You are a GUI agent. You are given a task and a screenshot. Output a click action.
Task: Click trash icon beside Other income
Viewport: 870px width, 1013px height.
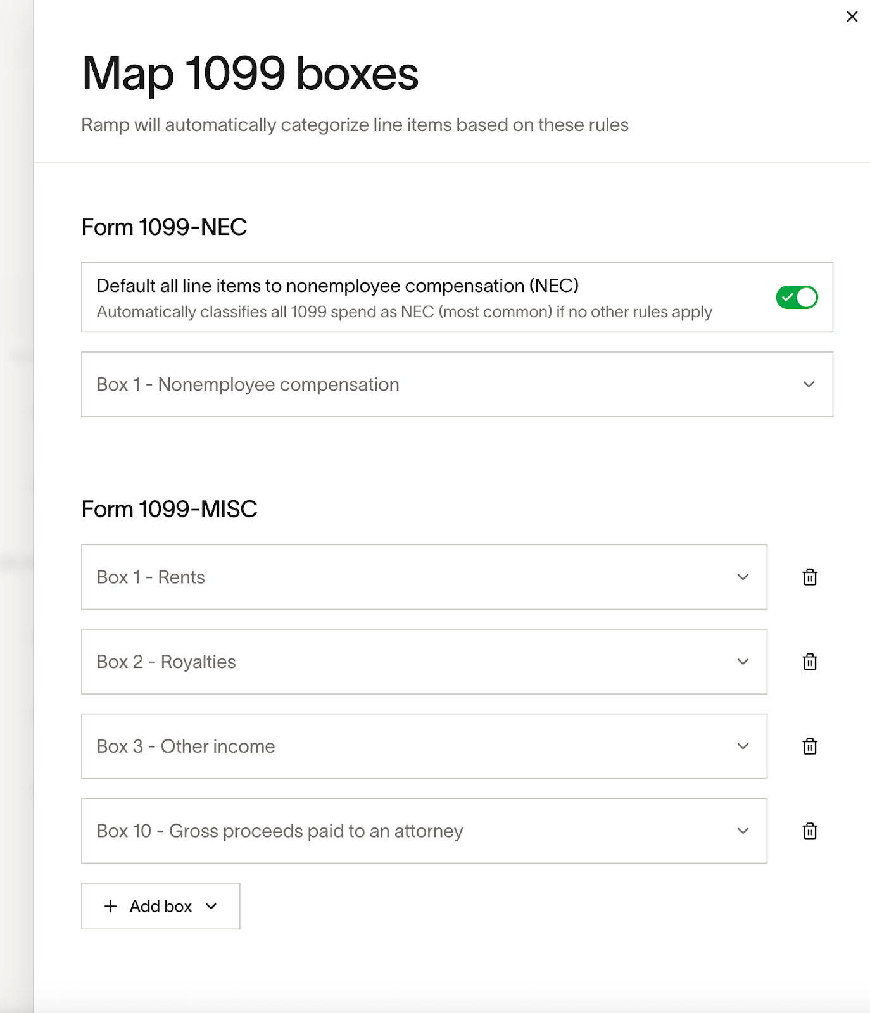[809, 746]
